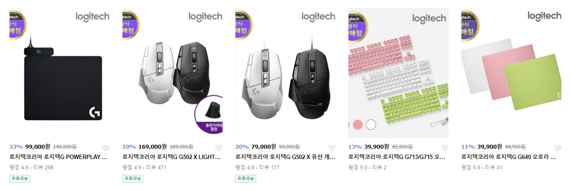This screenshot has width=570, height=190.
Task: Click 무료배송 tag under G502 X wired mouse
Action: point(246,178)
